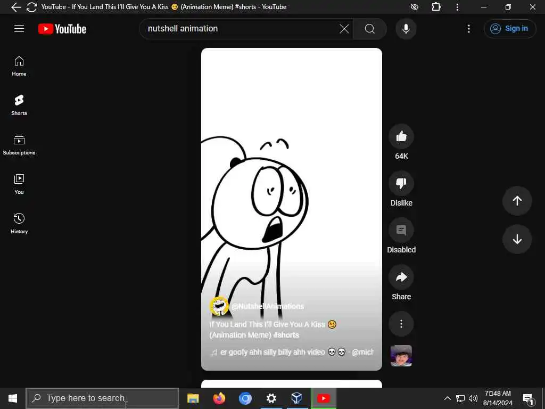Toggle tracking protection eye icon
The height and width of the screenshot is (409, 545).
point(415,7)
